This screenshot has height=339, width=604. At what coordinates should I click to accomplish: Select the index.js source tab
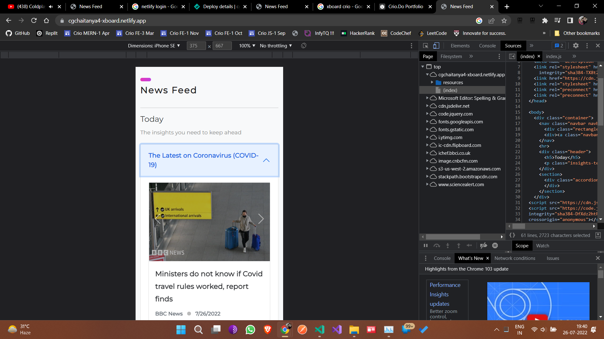pos(554,56)
